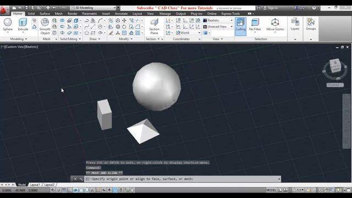Click the Save icon in quick access toolbar
Viewport: 352px width, 198px height.
coord(26,8)
